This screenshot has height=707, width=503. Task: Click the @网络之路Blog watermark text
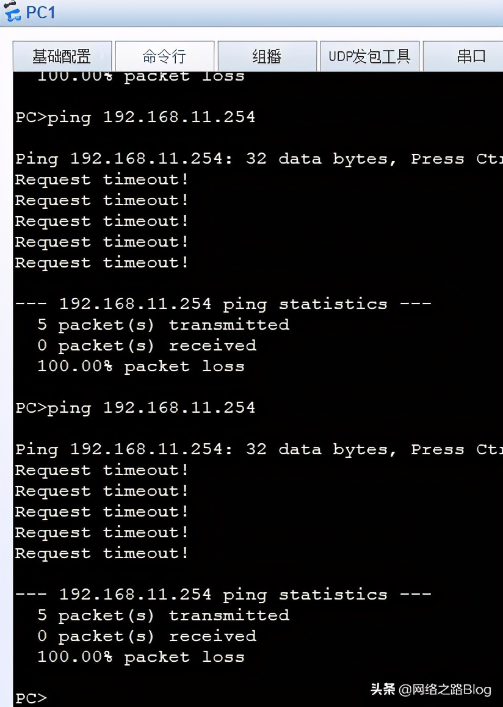click(x=445, y=690)
